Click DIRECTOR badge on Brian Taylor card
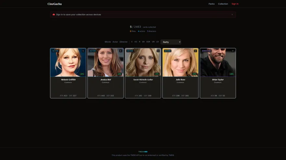Image resolution: width=286 pixels, height=160 pixels. [x=206, y=51]
